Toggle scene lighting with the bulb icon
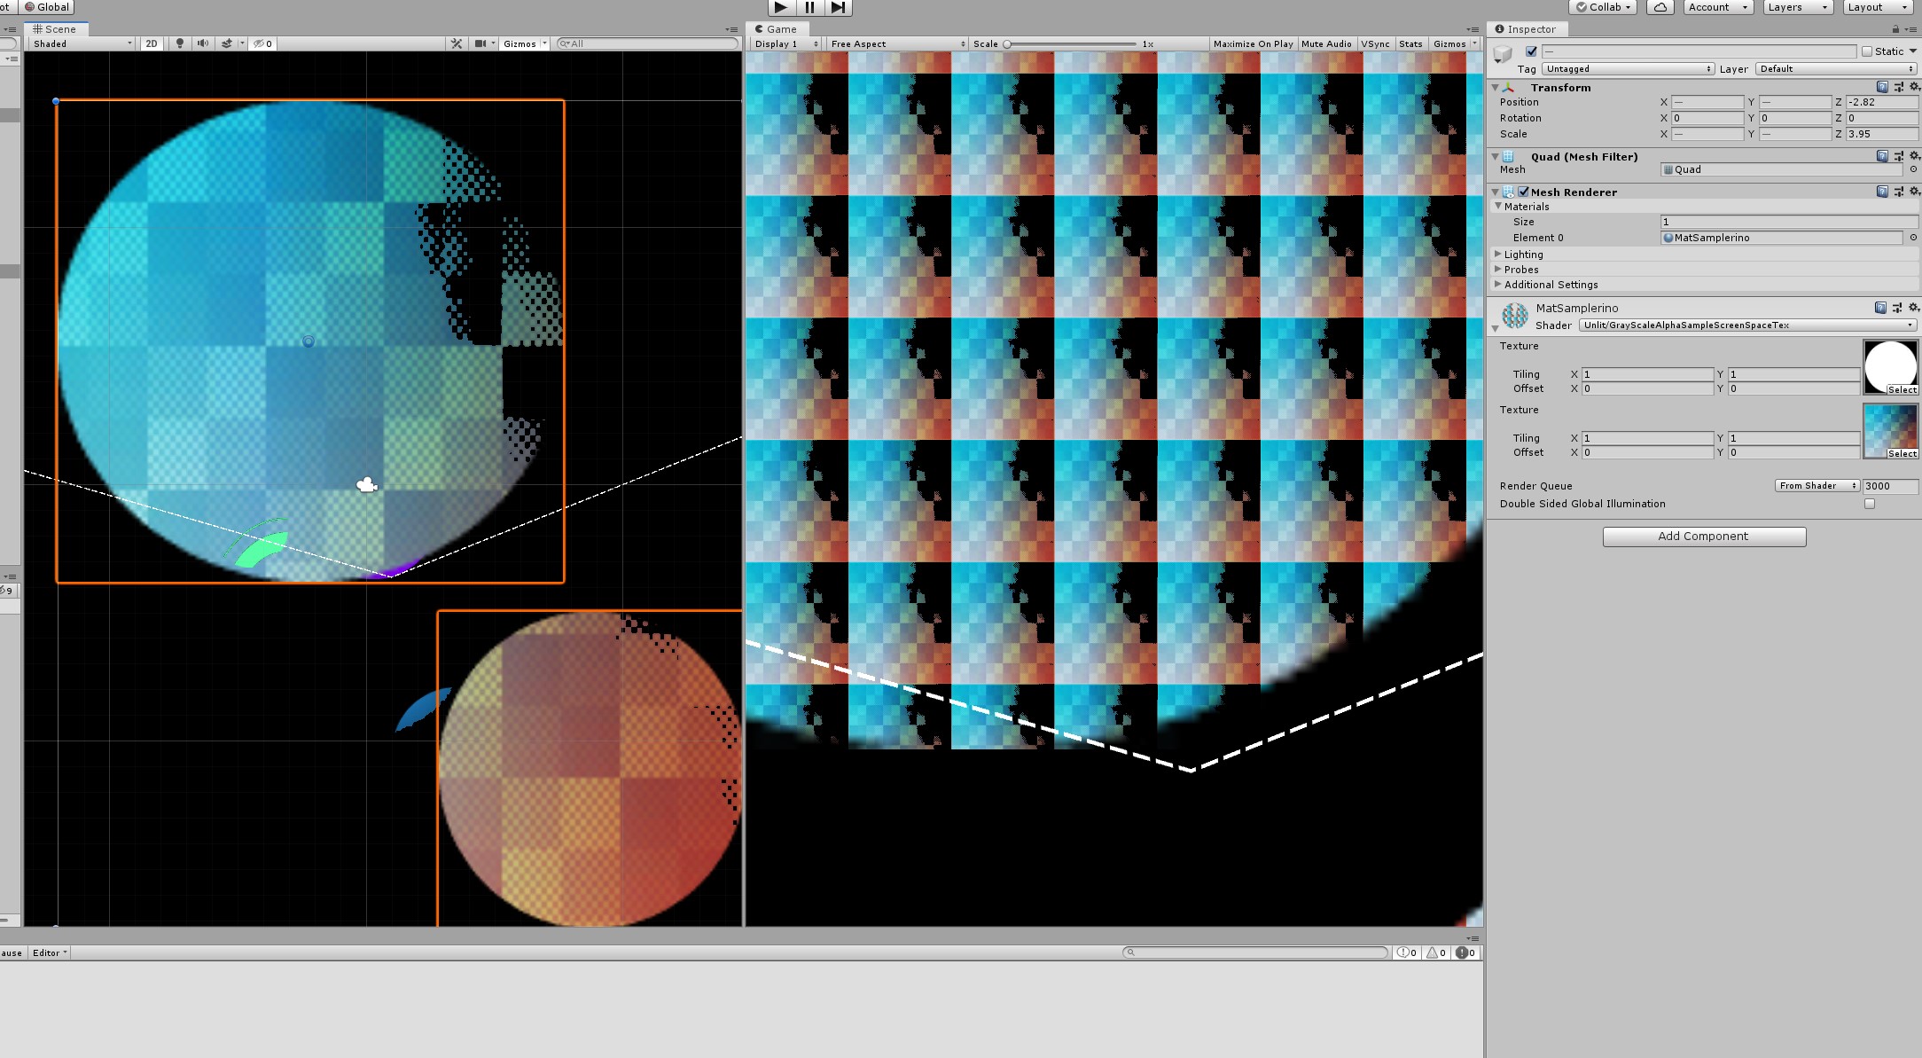This screenshot has height=1058, width=1922. click(x=180, y=43)
